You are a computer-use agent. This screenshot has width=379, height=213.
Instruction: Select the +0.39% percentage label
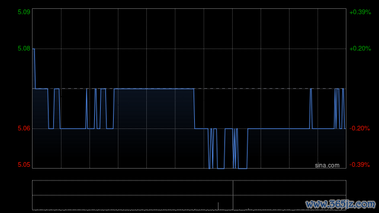click(x=360, y=12)
